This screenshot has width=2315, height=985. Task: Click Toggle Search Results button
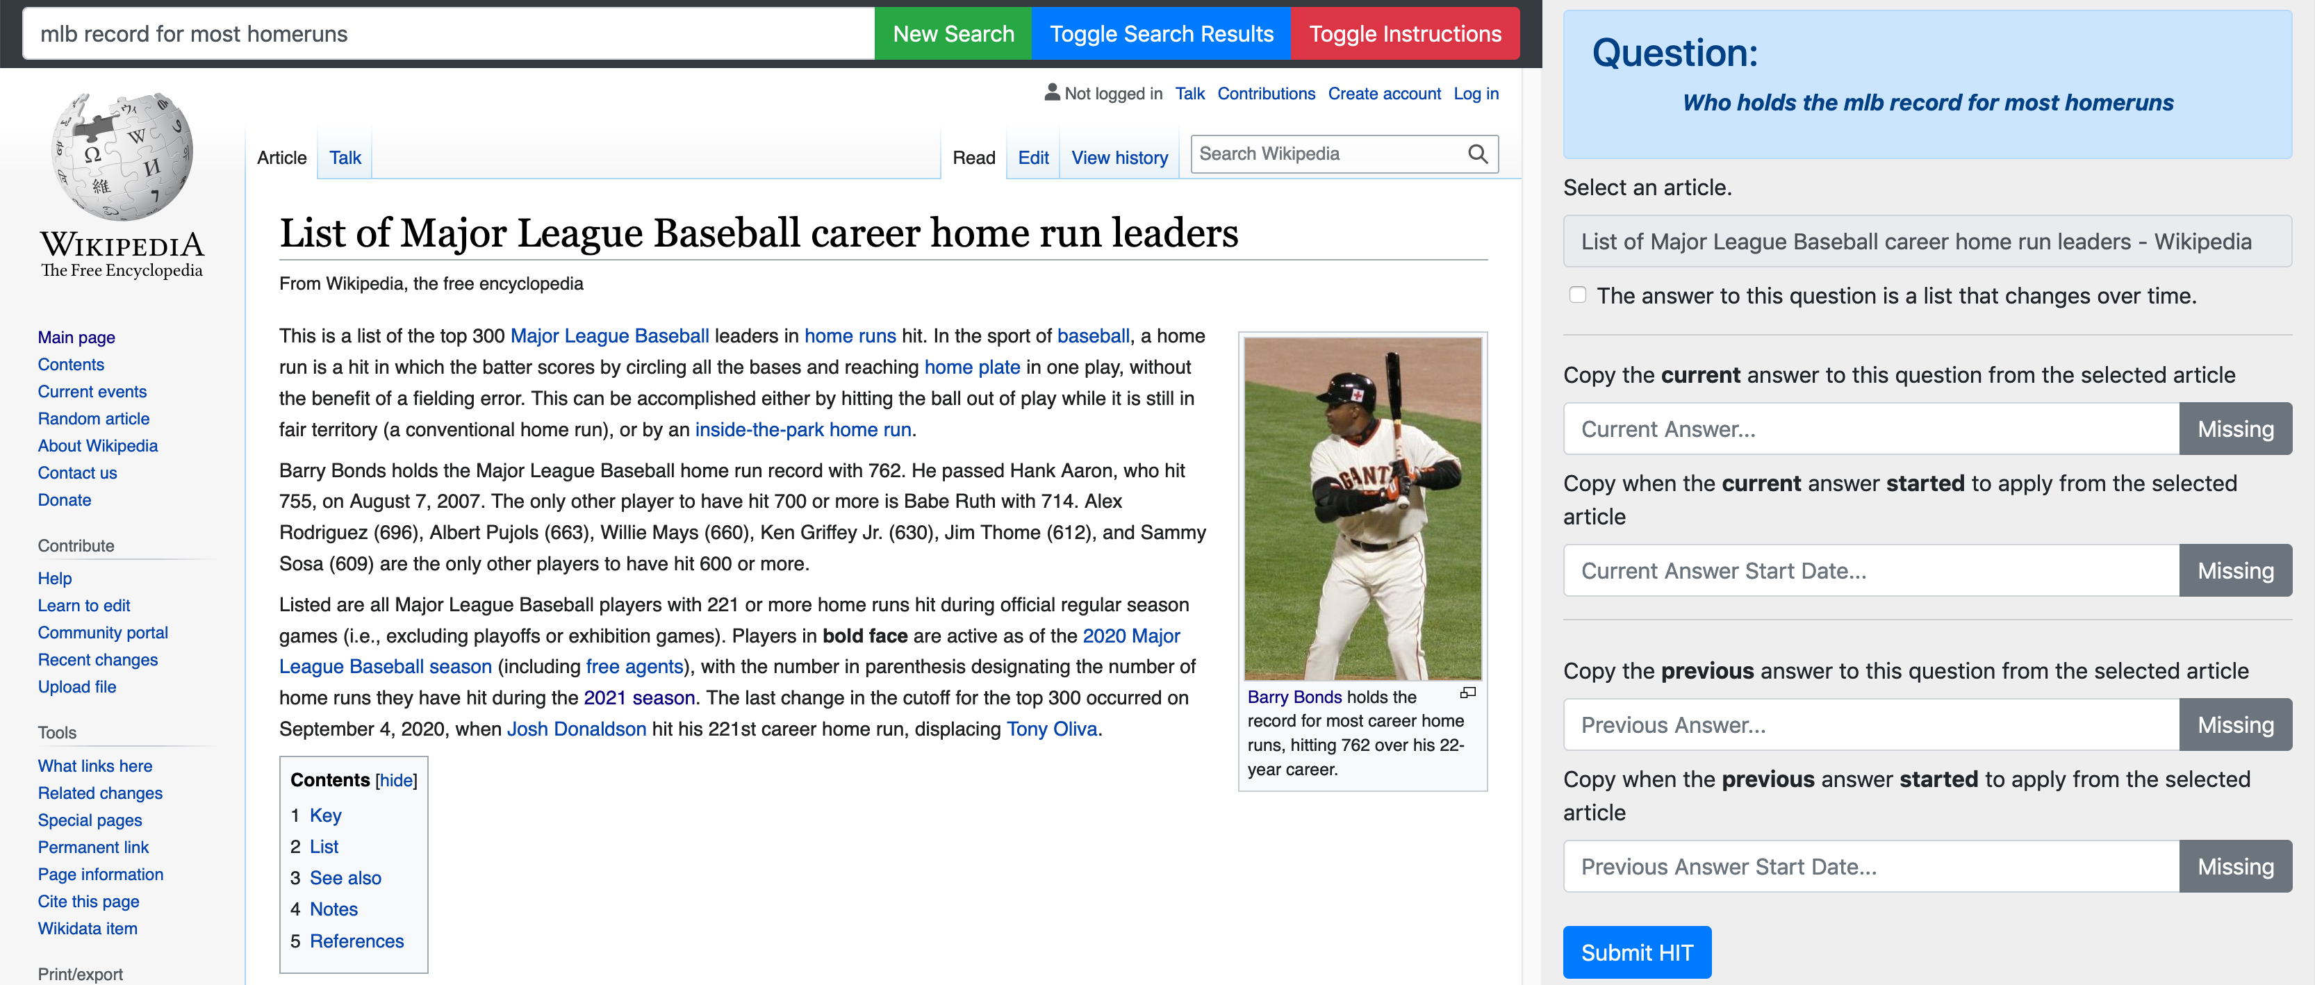(1161, 34)
